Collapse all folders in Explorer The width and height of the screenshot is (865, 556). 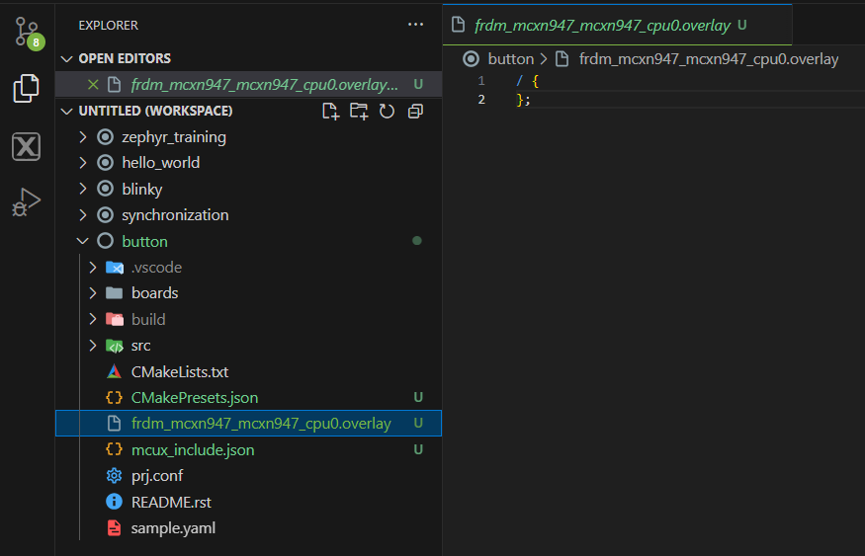click(415, 111)
